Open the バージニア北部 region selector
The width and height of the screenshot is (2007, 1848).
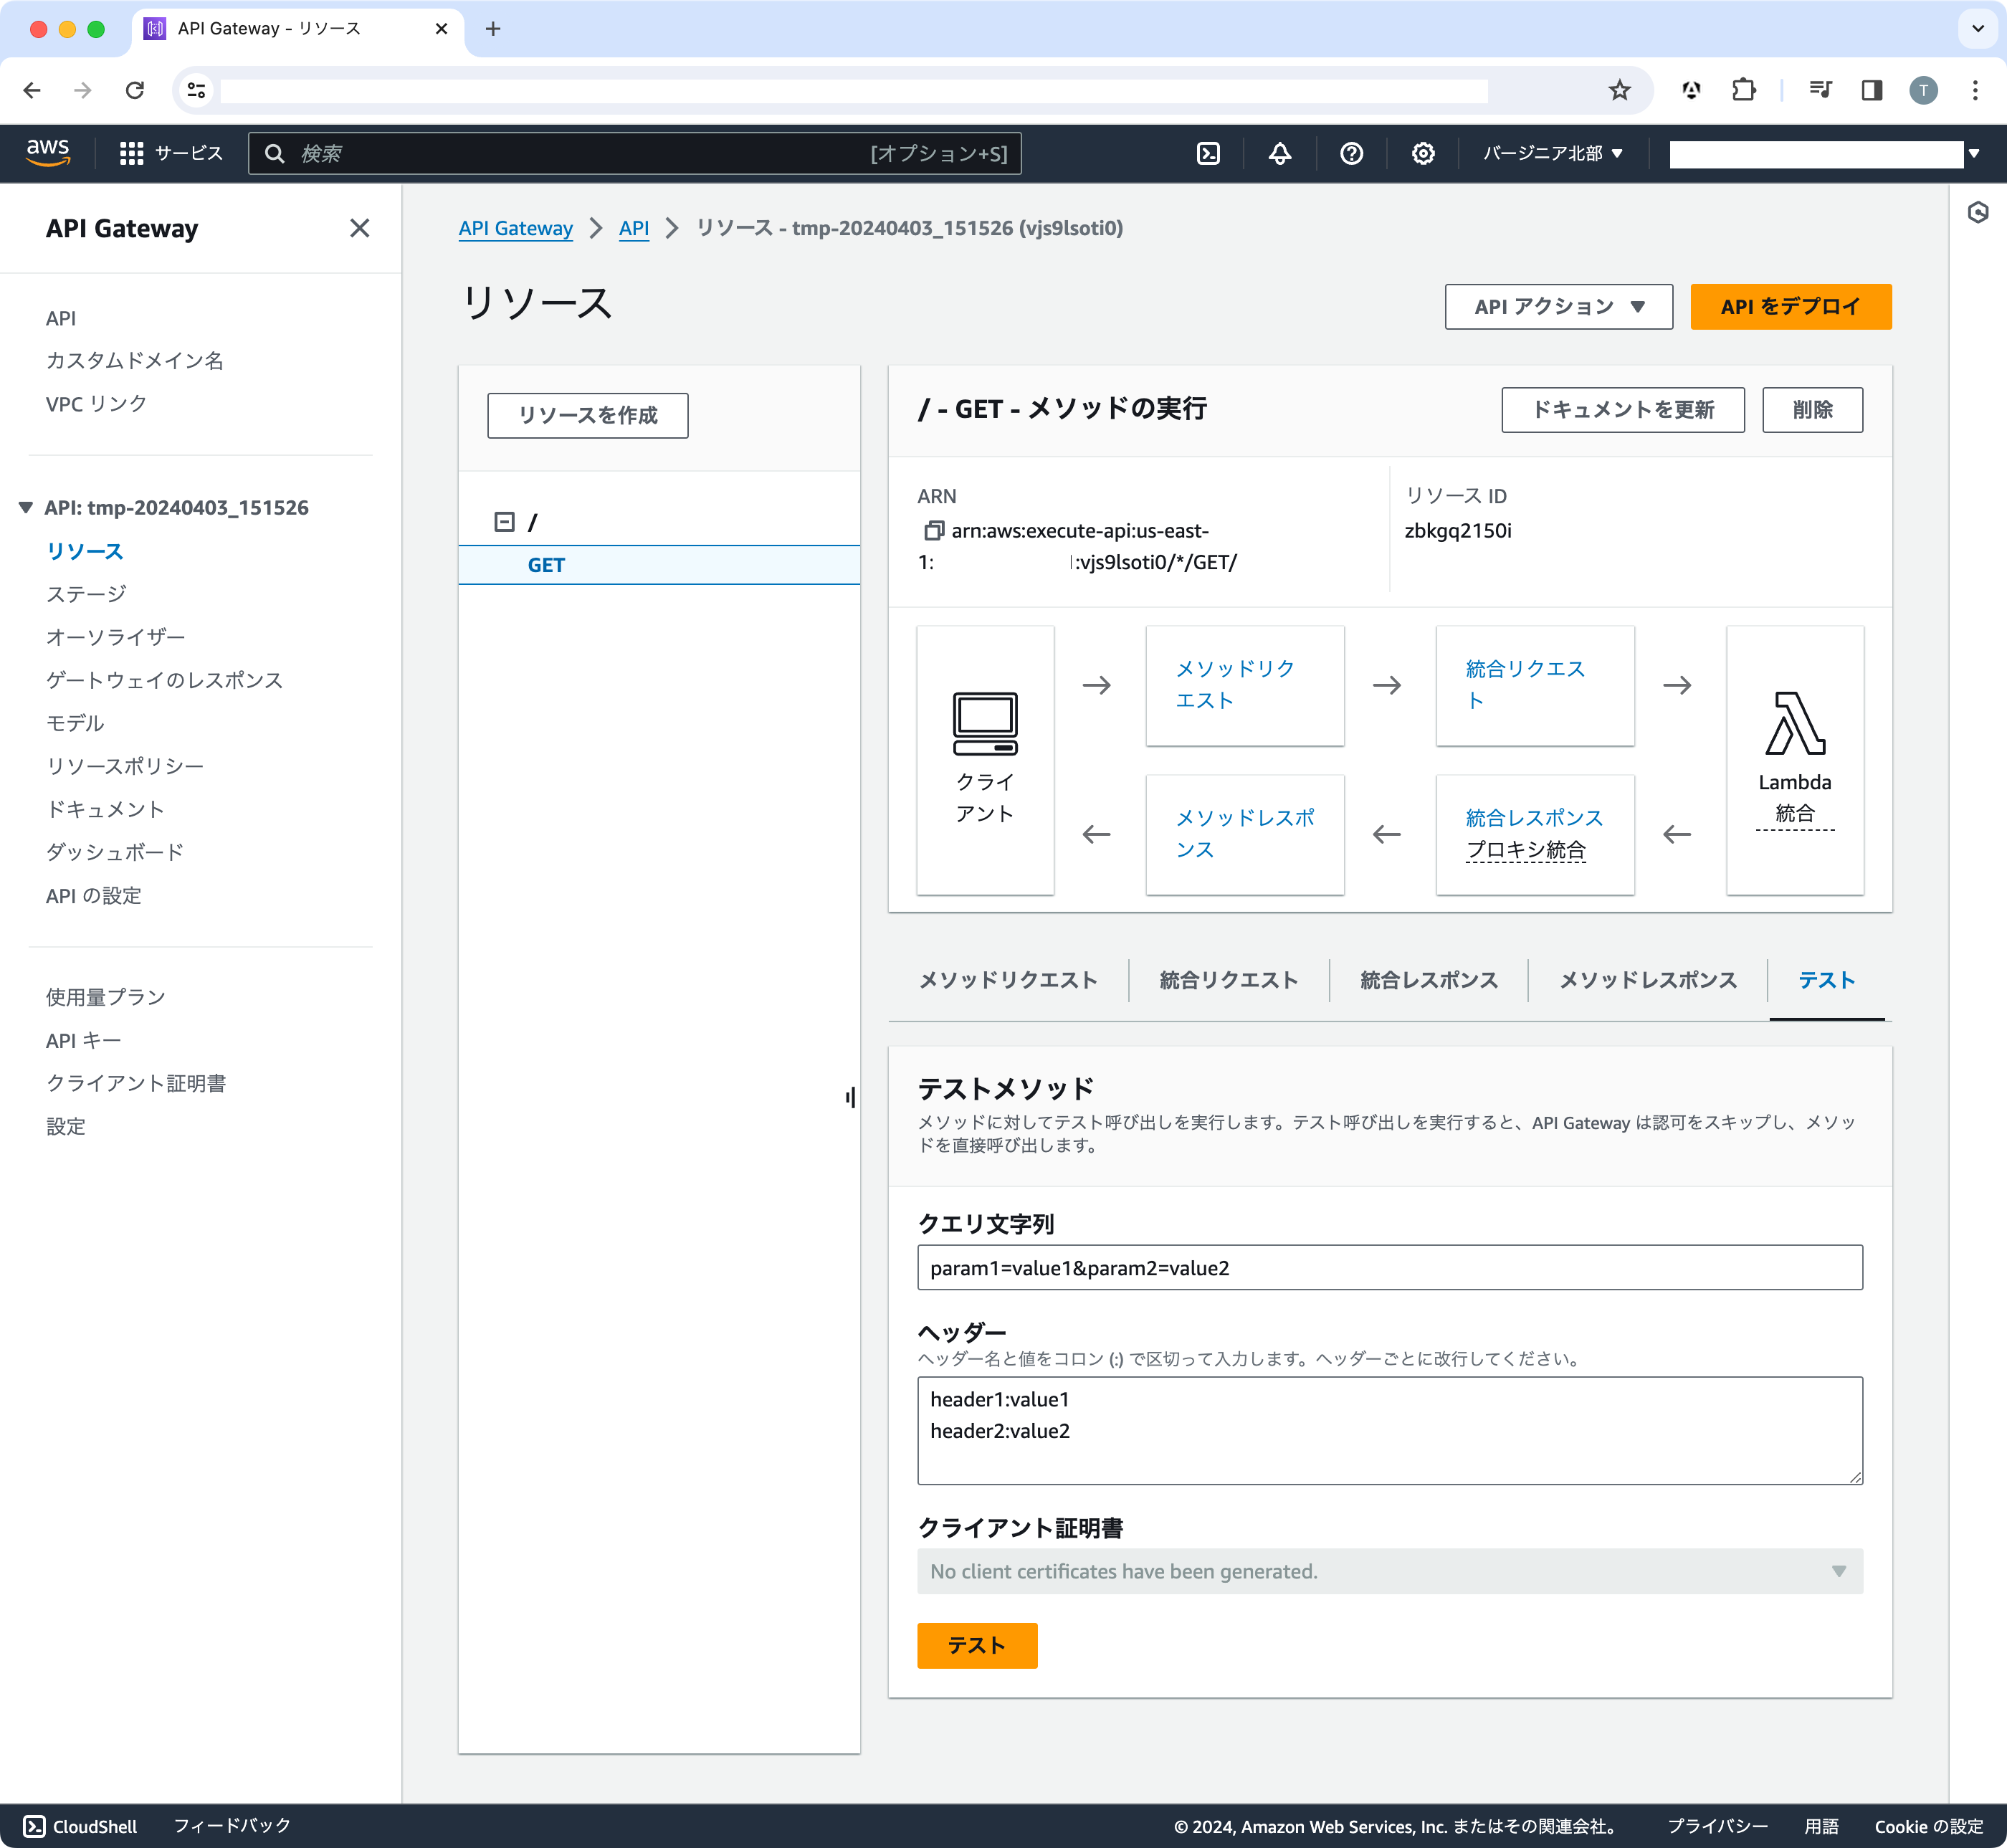coord(1551,153)
